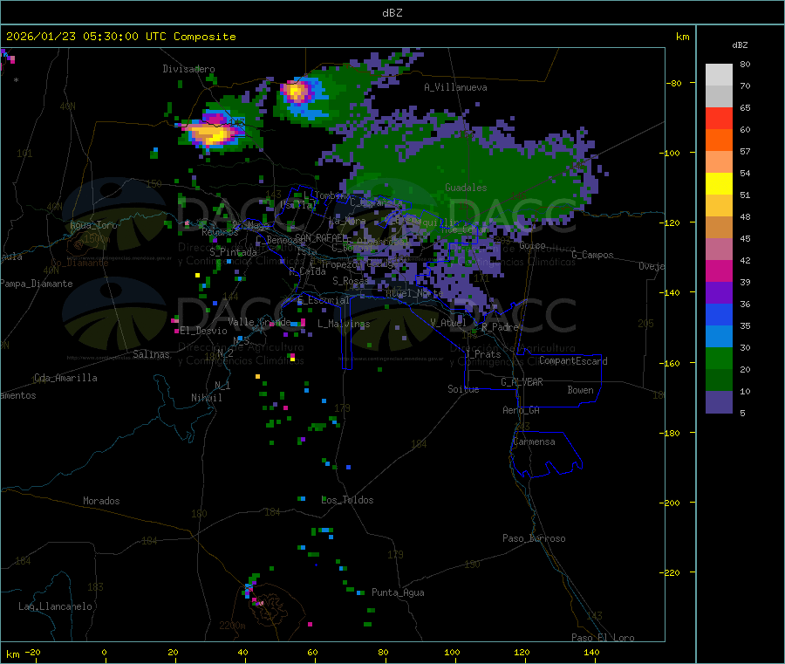Click the 'Lag.Llancanelo' map label
This screenshot has width=785, height=664.
pyautogui.click(x=56, y=606)
